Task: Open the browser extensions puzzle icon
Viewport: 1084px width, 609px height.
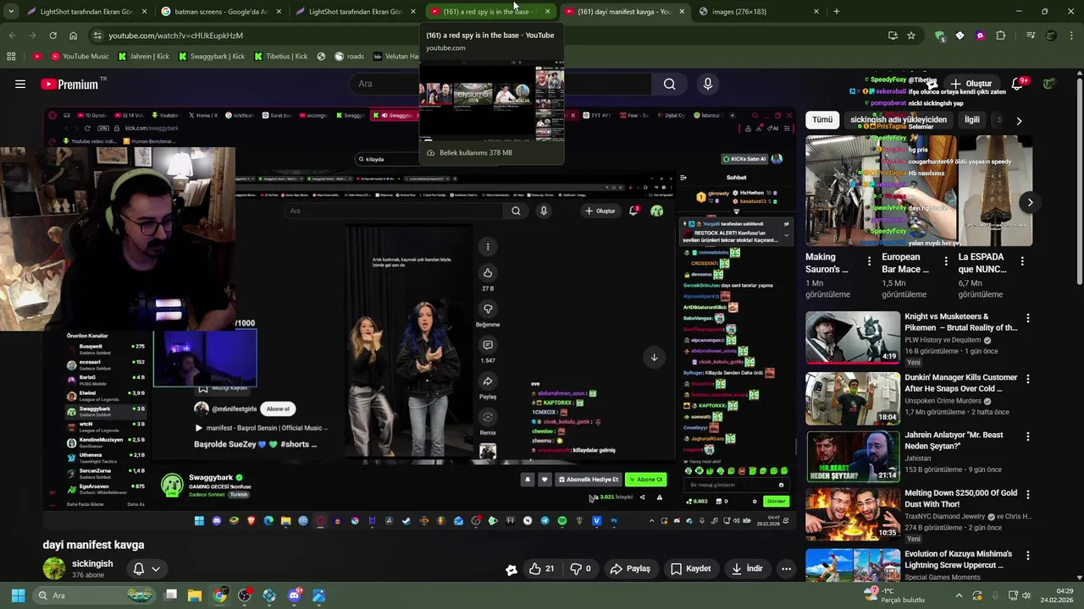Action: 1001,36
